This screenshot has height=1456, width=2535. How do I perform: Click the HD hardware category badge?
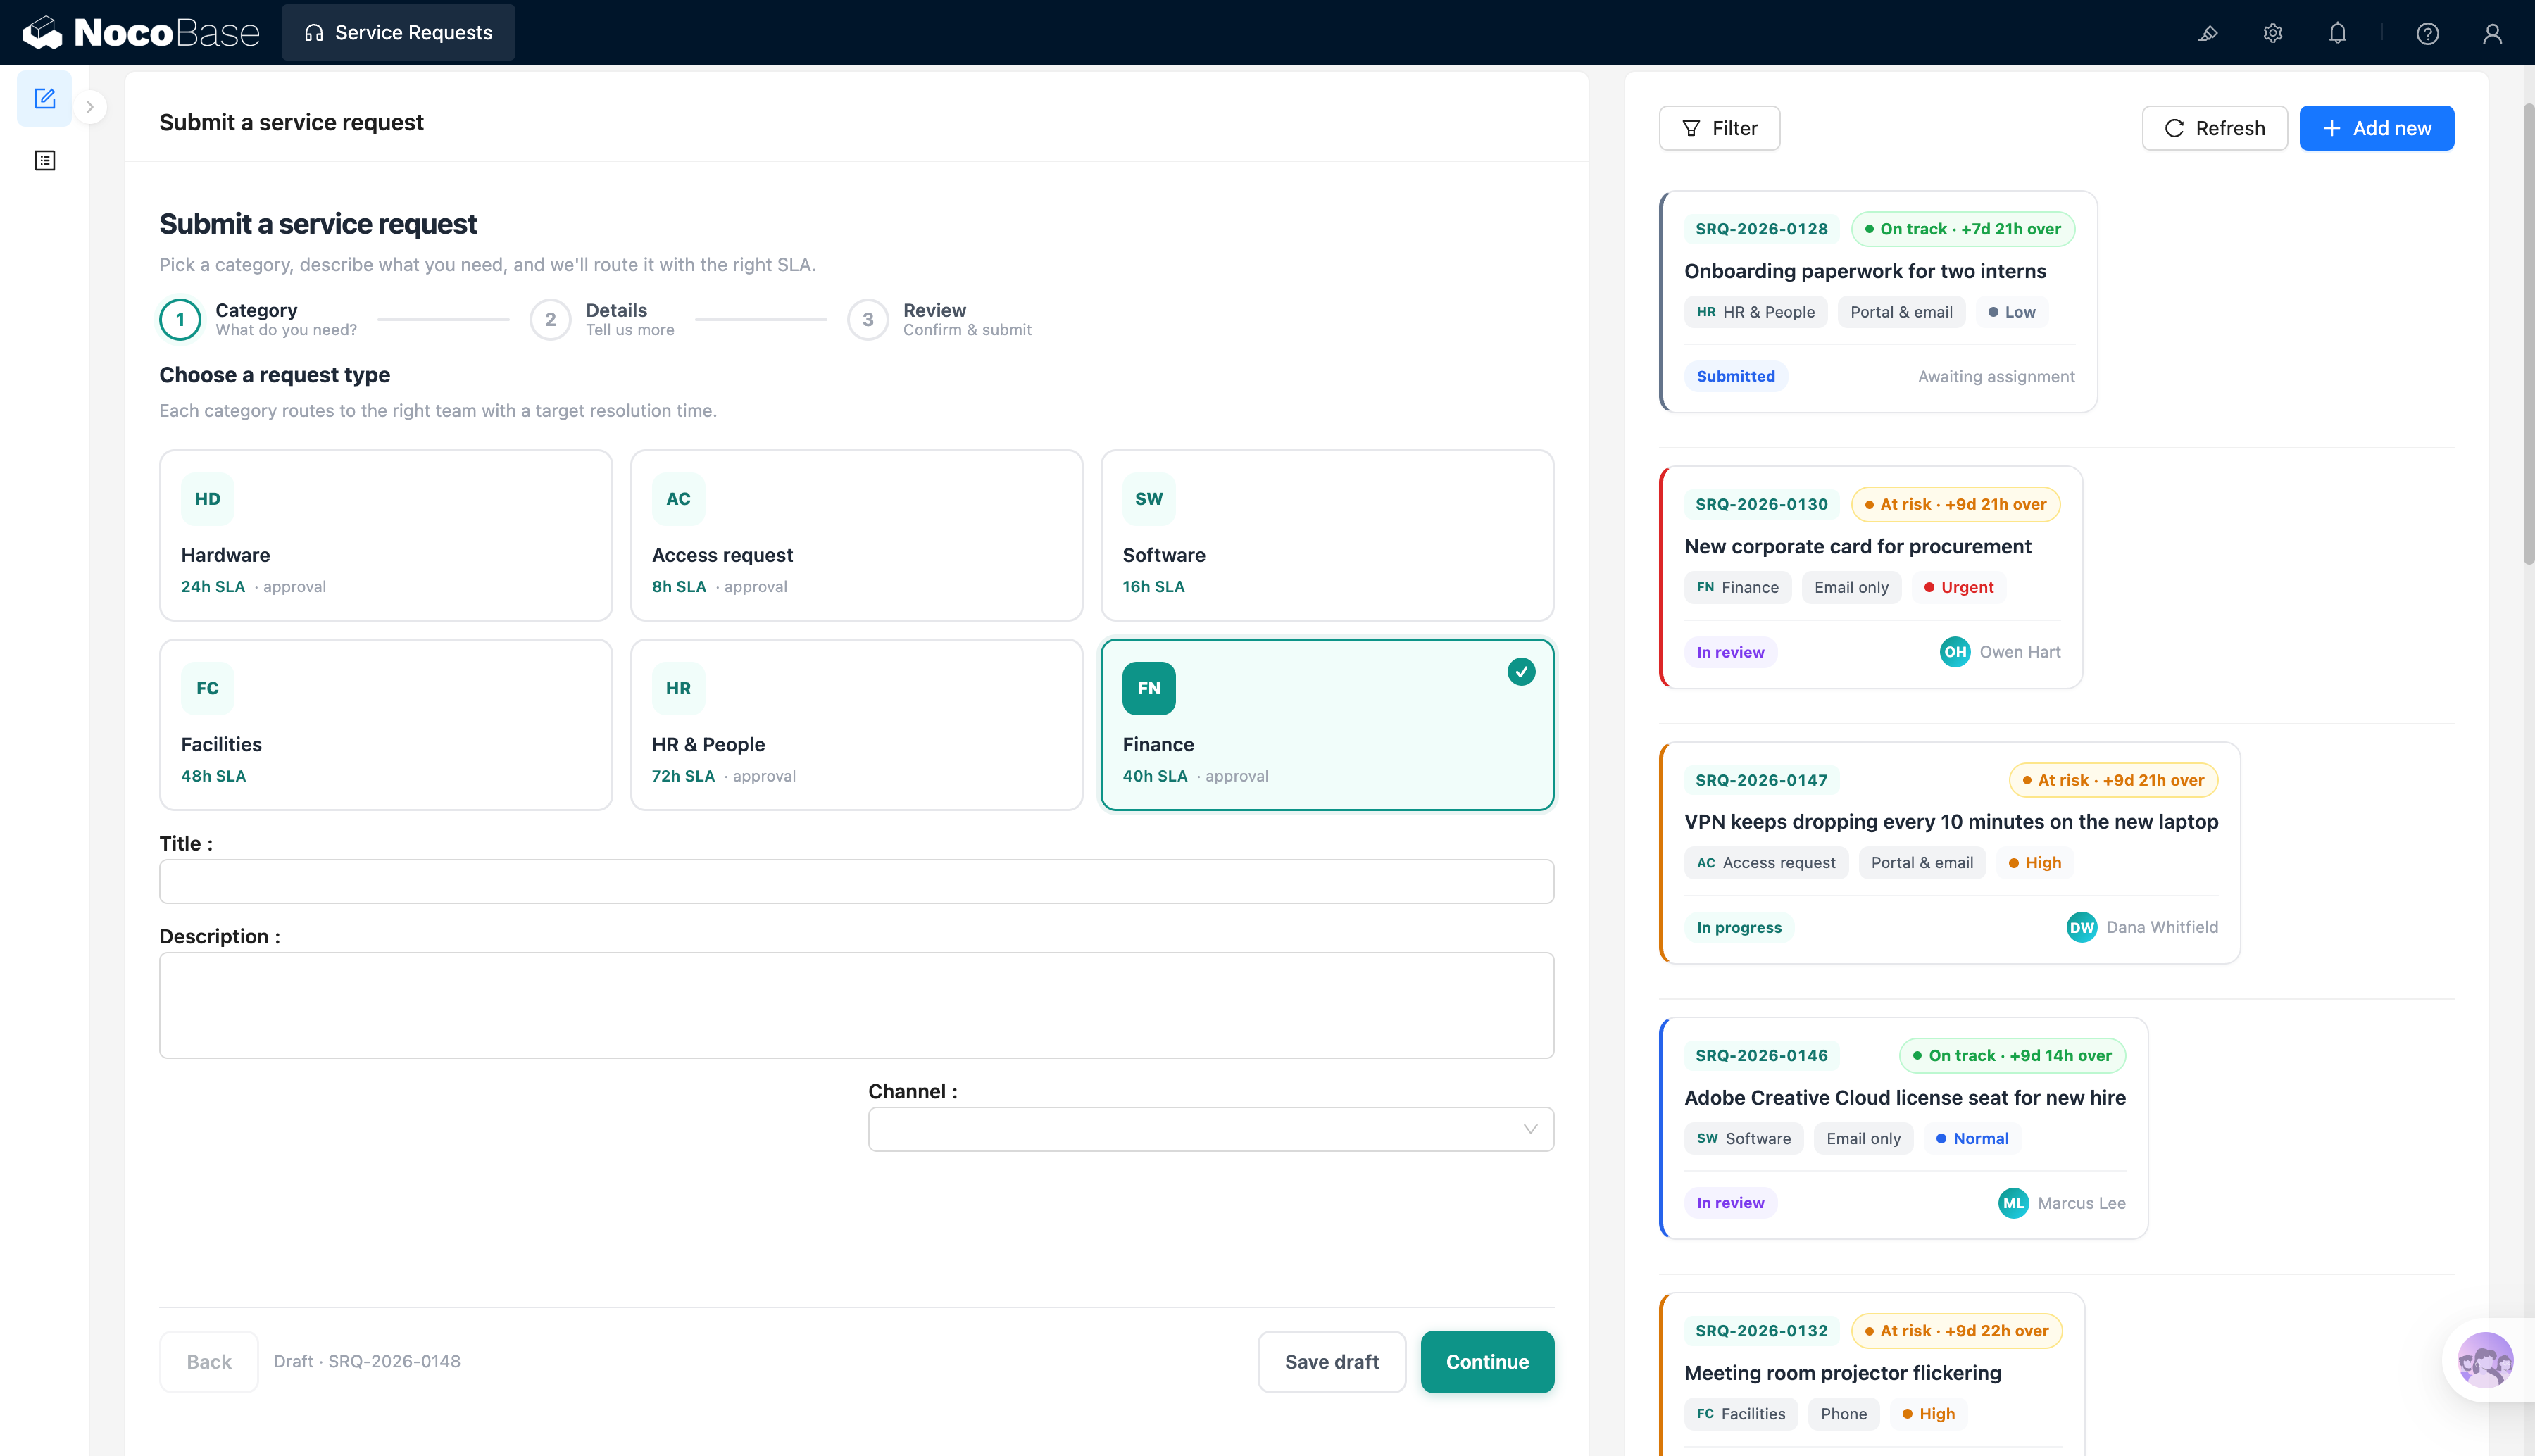click(x=207, y=499)
